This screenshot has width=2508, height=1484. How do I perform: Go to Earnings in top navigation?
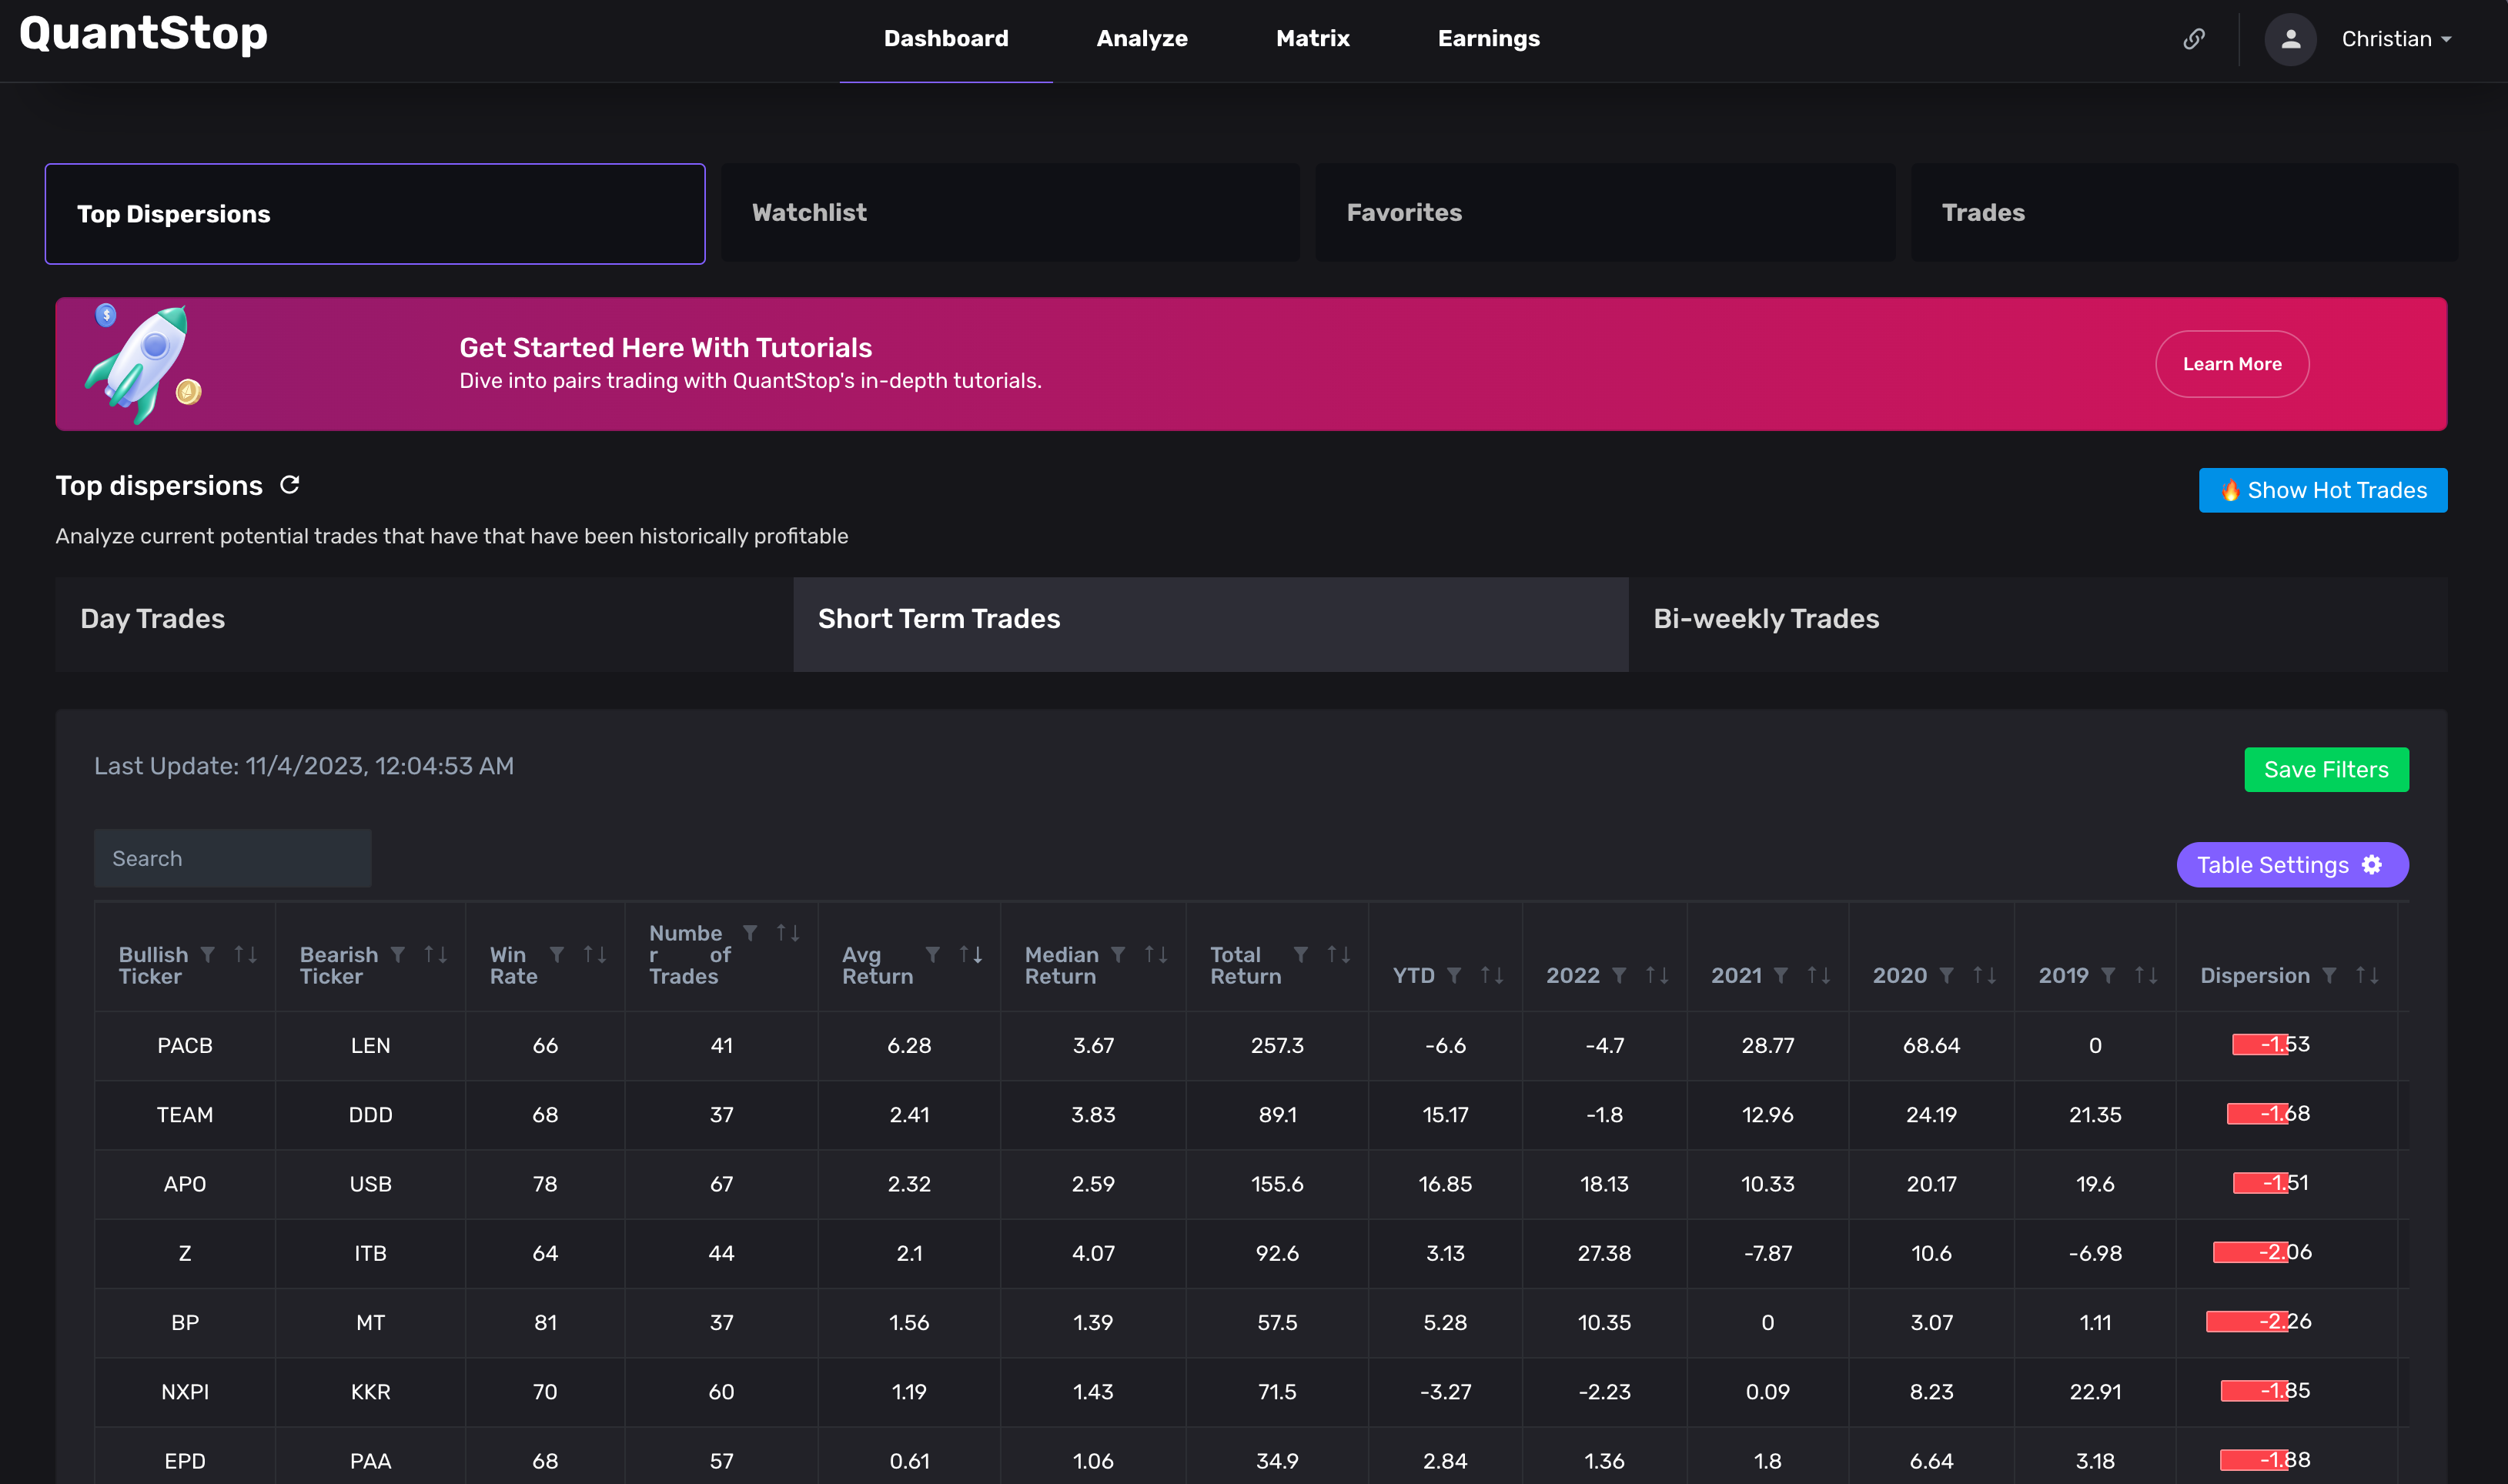1488,39
